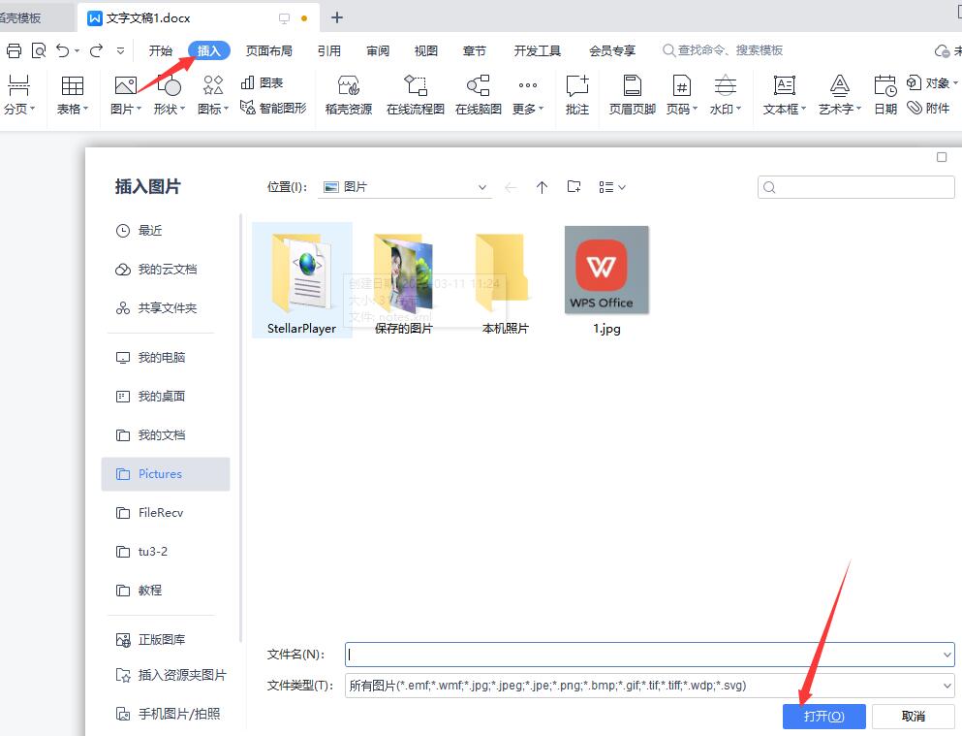Viewport: 962px width, 736px height.
Task: Expand the view mode chevron in dialog toolbar
Action: coord(620,186)
